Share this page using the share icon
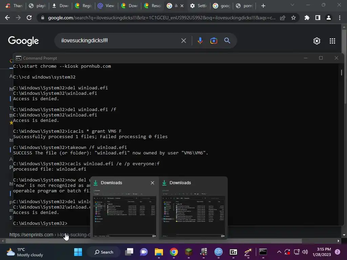Screen dimensions: 347x260 point(283,18)
